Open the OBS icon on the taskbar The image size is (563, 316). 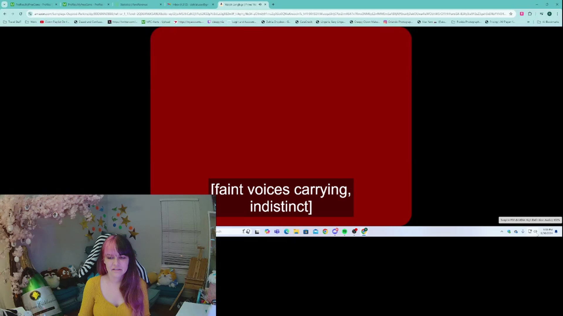[355, 231]
